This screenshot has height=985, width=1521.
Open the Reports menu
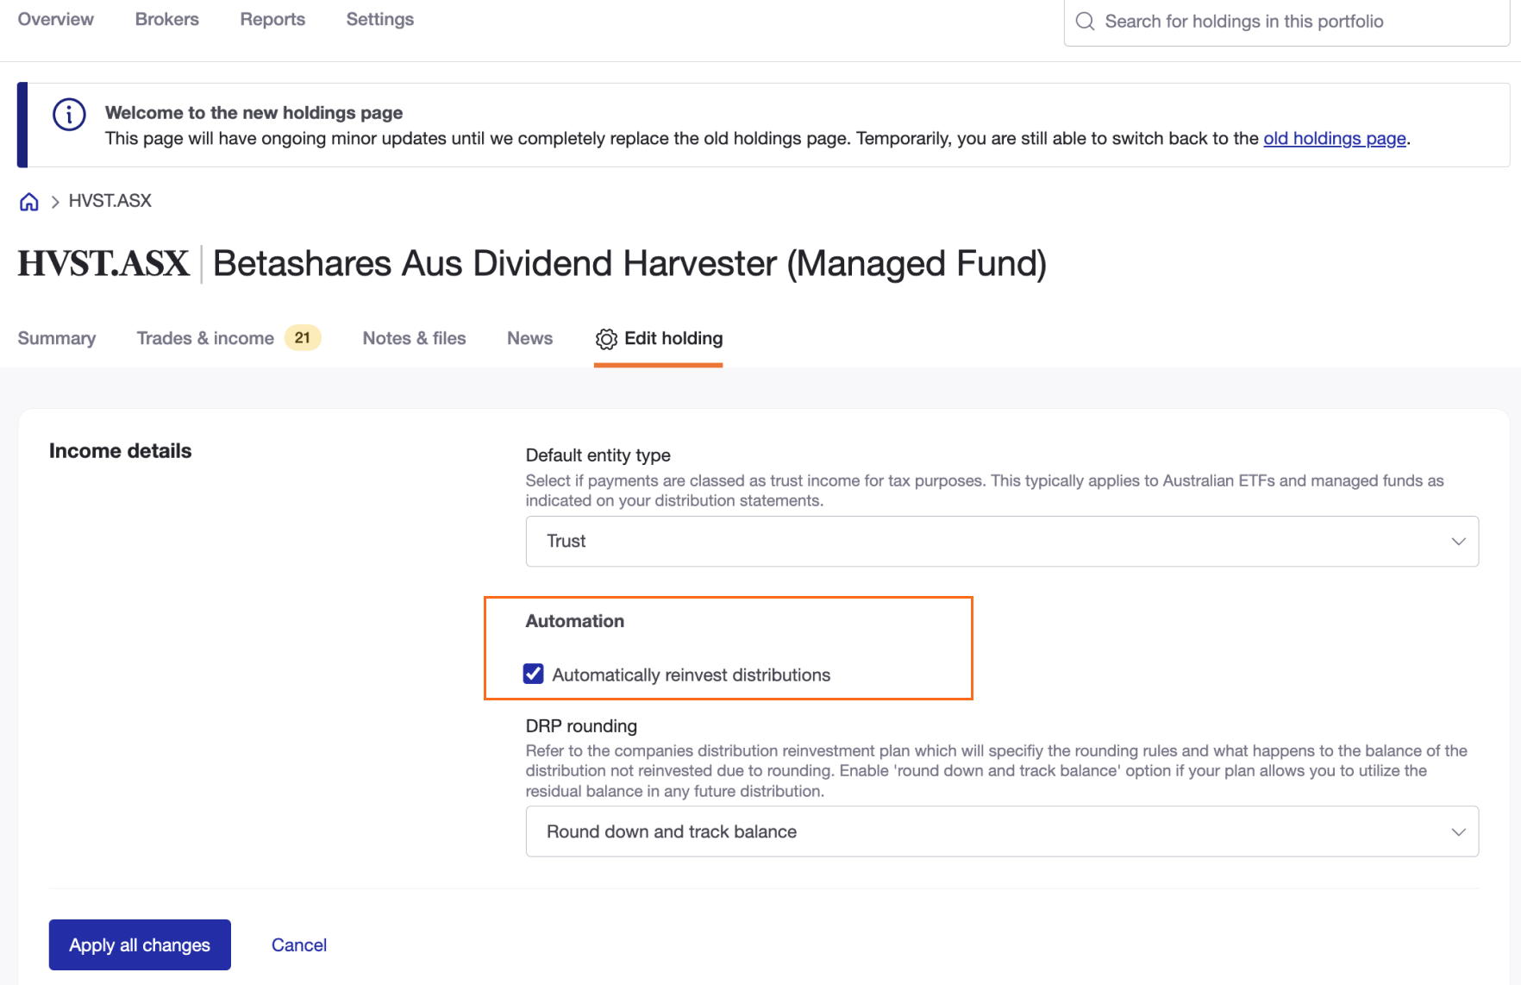[x=272, y=19]
